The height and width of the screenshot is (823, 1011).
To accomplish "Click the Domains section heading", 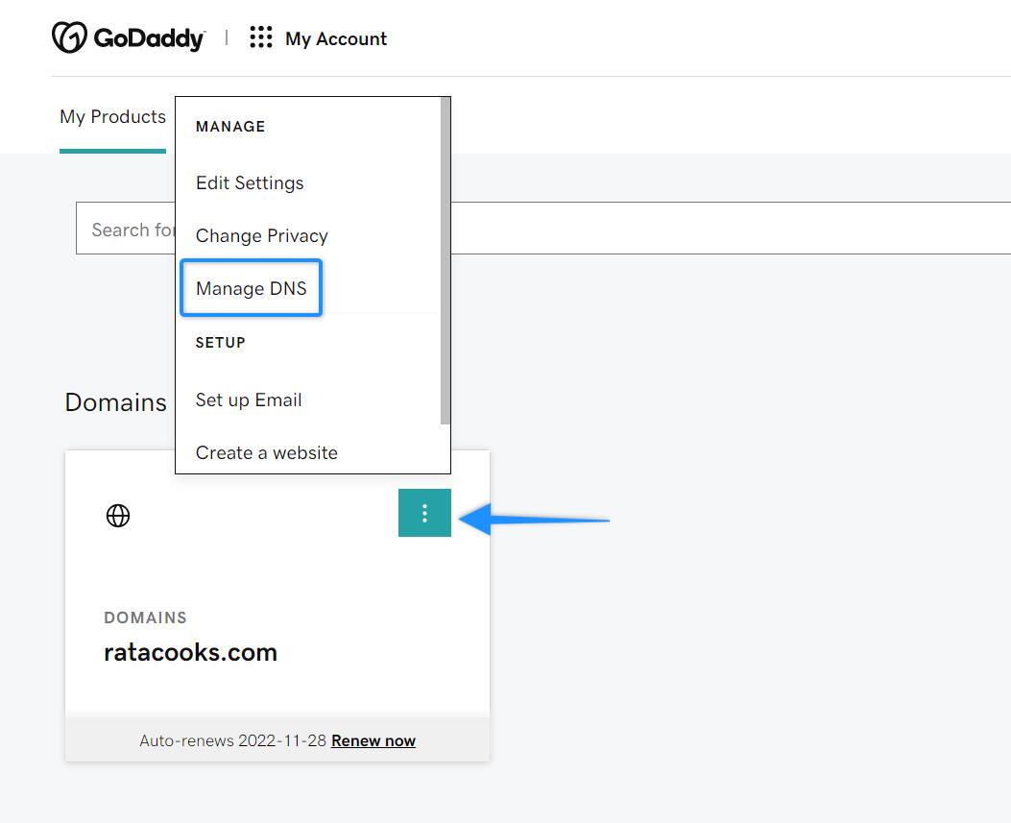I will point(115,402).
